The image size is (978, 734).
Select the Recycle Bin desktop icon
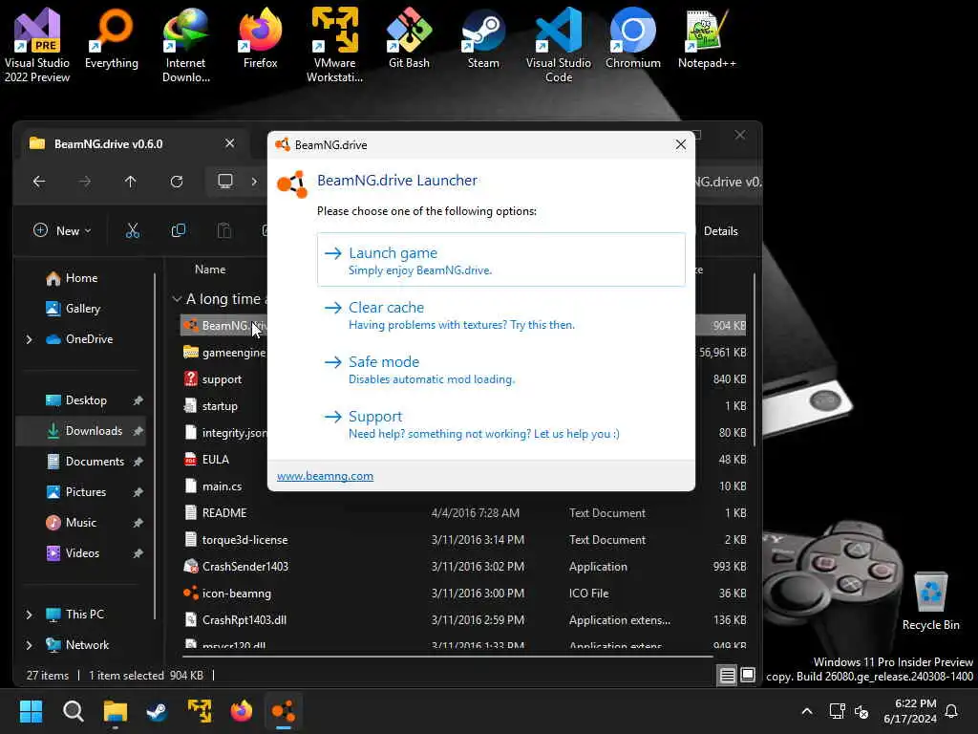(930, 601)
